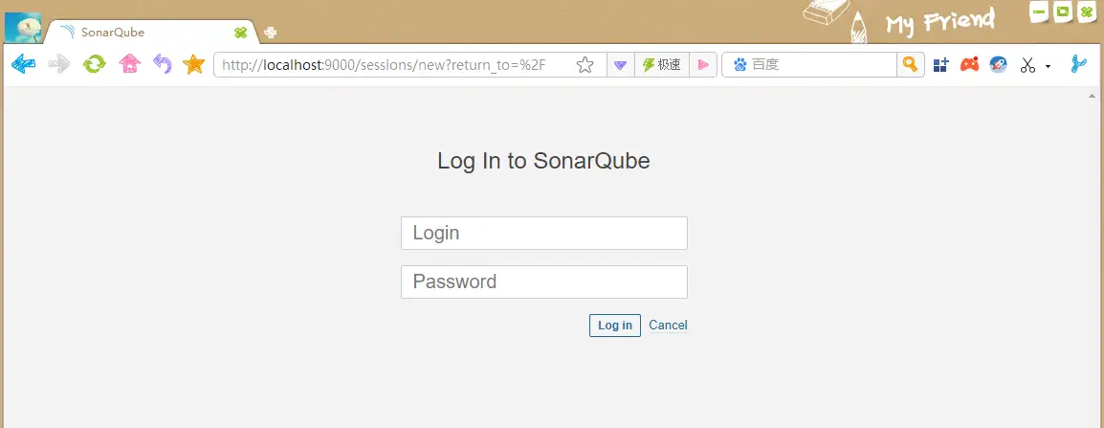Click the orange search magnifier button
The height and width of the screenshot is (428, 1104).
(911, 65)
